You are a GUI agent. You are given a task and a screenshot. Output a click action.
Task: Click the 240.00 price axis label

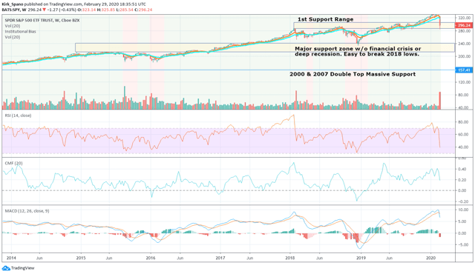(x=464, y=44)
